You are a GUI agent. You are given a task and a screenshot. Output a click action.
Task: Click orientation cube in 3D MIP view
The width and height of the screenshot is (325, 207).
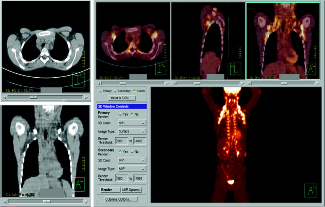311,190
